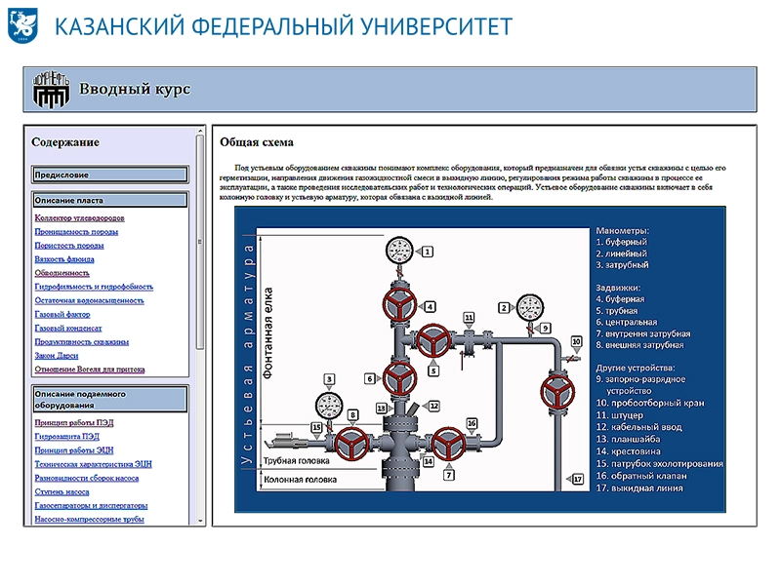781x585 pixels.
Task: Click the annulus pressure gauge numbered 3
Action: pyautogui.click(x=329, y=406)
